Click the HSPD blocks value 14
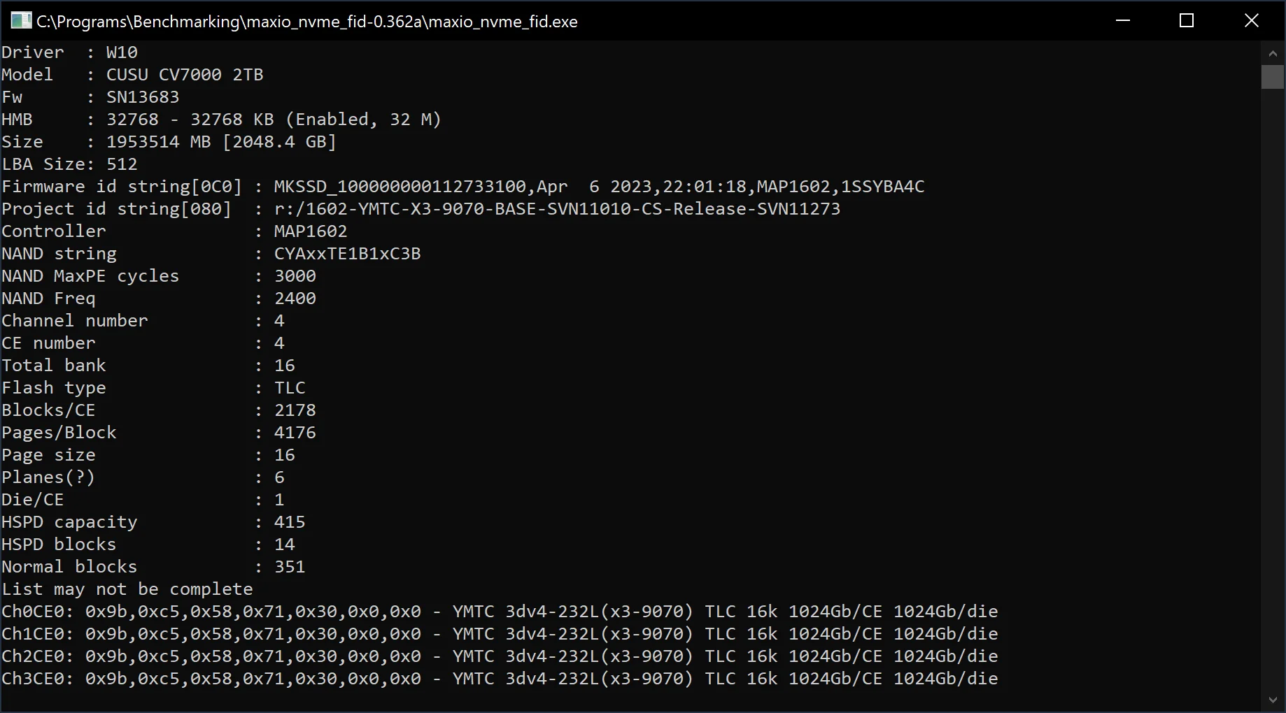This screenshot has height=713, width=1286. click(x=285, y=545)
